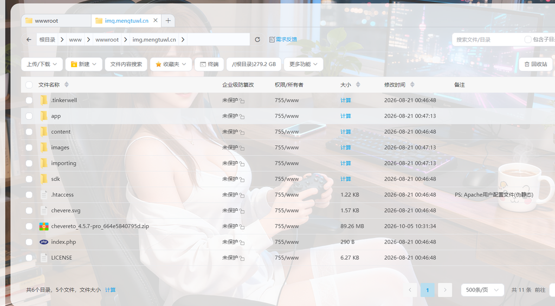Expand the chevron after www breadcrumb
Screen dimensions: 555x306
tap(88, 40)
